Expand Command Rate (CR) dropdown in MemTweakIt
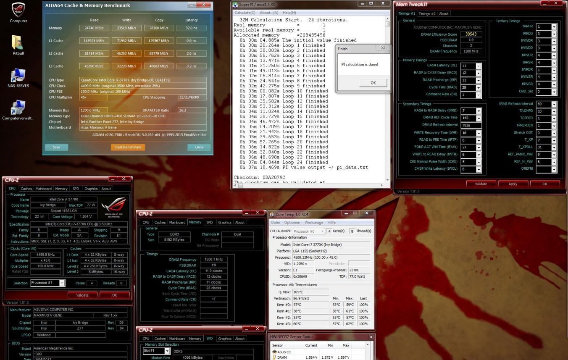This screenshot has height=360, width=568. [478, 95]
